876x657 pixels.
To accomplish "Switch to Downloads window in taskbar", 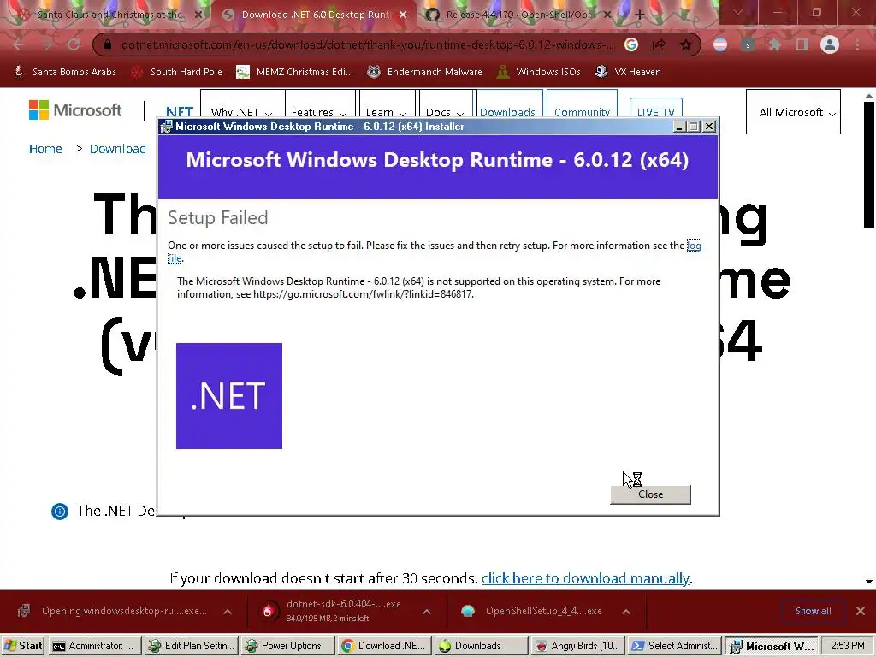I will [481, 646].
